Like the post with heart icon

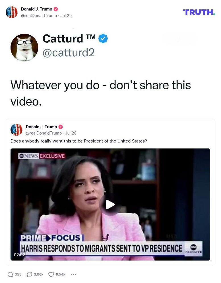pyautogui.click(x=51, y=274)
